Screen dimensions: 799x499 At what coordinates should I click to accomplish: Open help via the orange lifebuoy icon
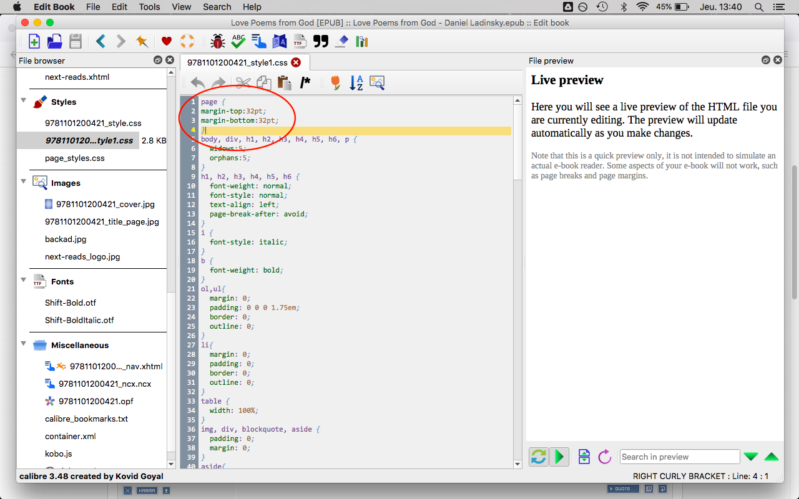tap(187, 42)
